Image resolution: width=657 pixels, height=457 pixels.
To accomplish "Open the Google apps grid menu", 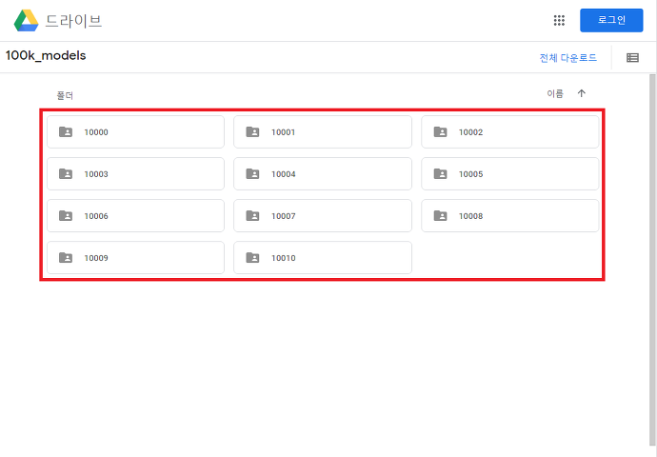I will pyautogui.click(x=559, y=20).
